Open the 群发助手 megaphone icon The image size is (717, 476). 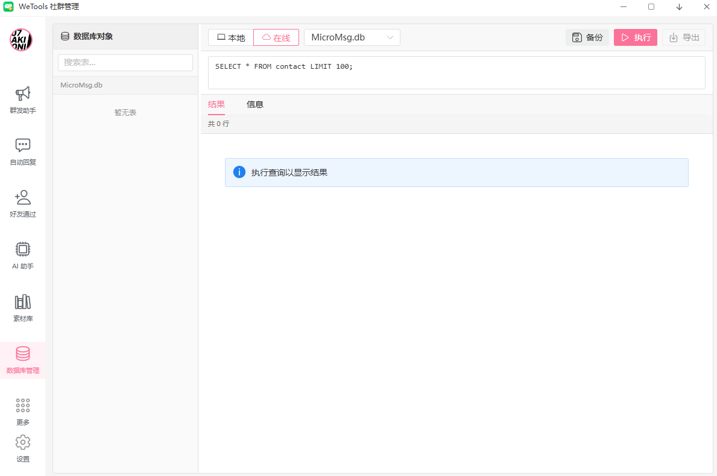[x=23, y=94]
